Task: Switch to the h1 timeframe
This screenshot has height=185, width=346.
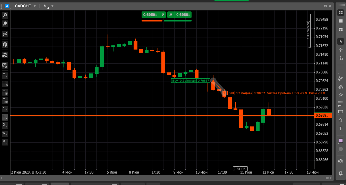Action: coord(5,109)
